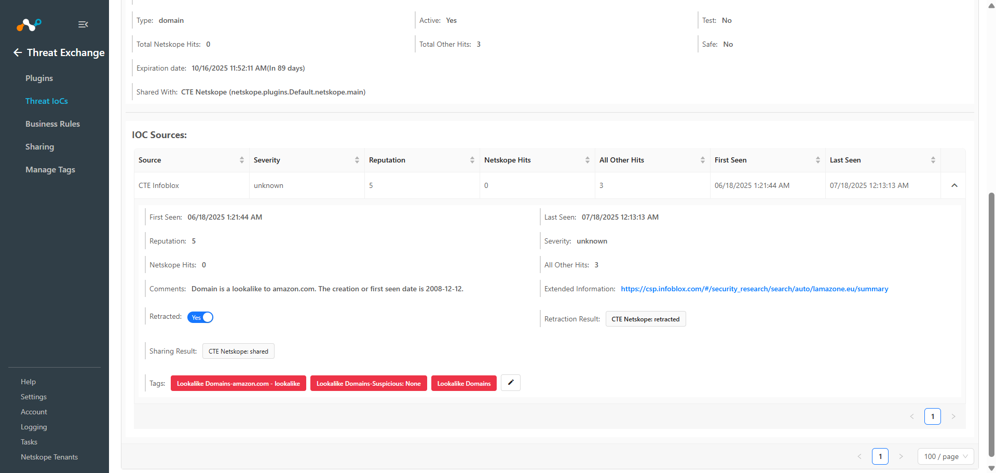Open the 100 / page size dropdown
Viewport: 996px width, 473px height.
(x=946, y=456)
